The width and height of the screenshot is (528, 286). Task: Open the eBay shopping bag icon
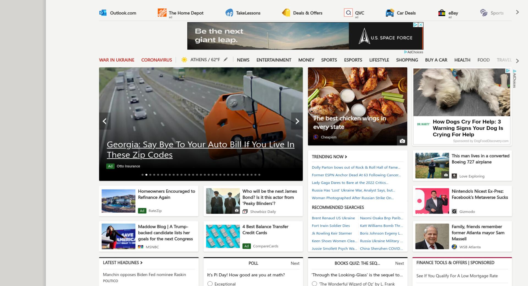442,13
